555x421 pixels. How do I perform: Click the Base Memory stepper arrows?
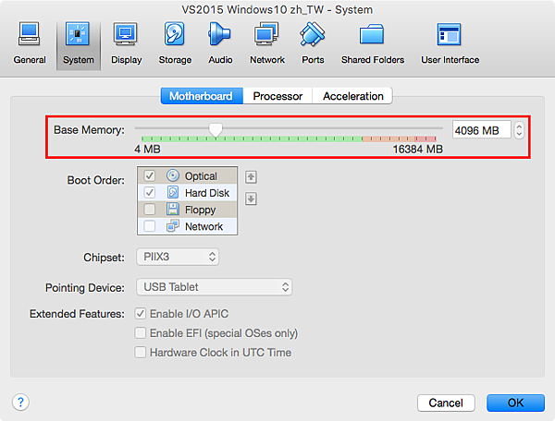click(519, 130)
